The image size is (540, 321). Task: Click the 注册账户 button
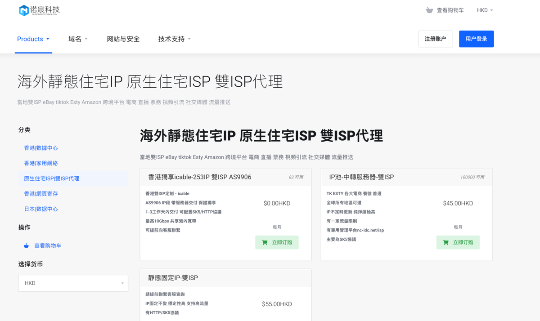[x=435, y=39]
